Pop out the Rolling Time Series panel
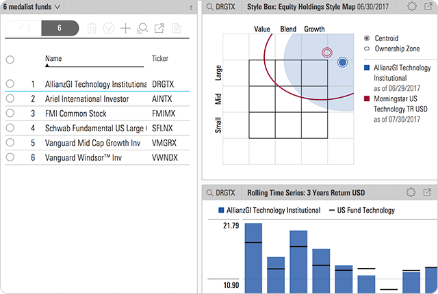 428,193
